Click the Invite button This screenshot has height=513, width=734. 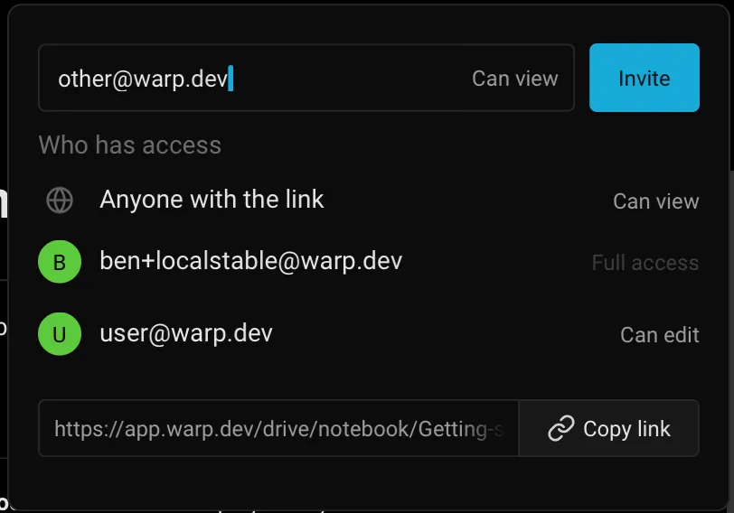tap(645, 78)
